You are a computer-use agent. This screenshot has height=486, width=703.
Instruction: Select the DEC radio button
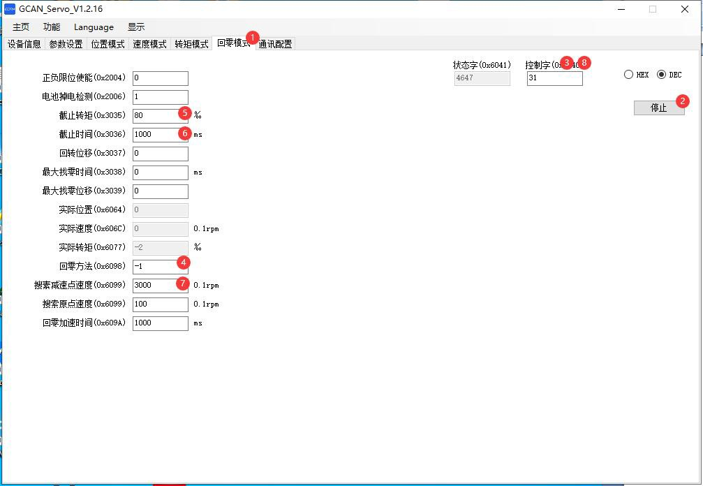[661, 75]
